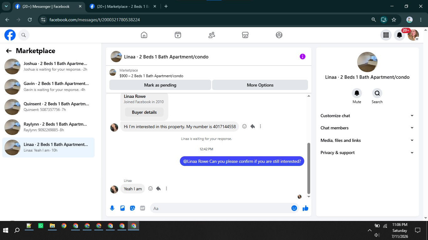Viewport: 428px width, 240px height.
Task: Open the chat header profile thumbnail
Action: click(x=116, y=57)
